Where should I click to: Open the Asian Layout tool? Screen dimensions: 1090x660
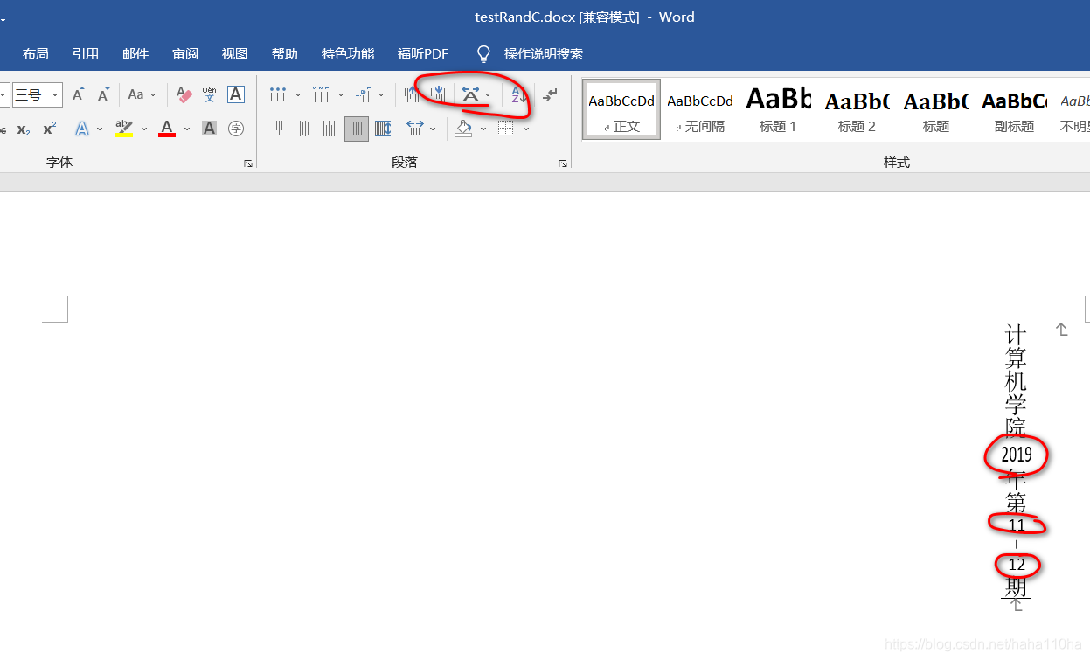[471, 94]
